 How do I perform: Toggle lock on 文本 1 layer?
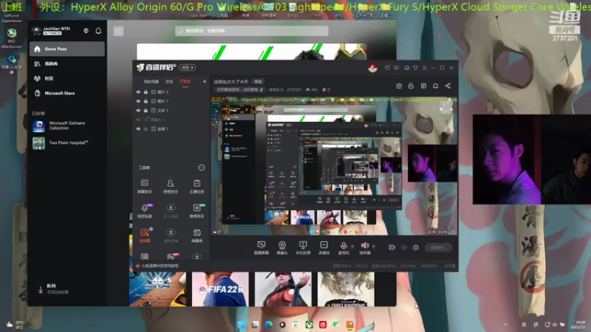pyautogui.click(x=146, y=110)
